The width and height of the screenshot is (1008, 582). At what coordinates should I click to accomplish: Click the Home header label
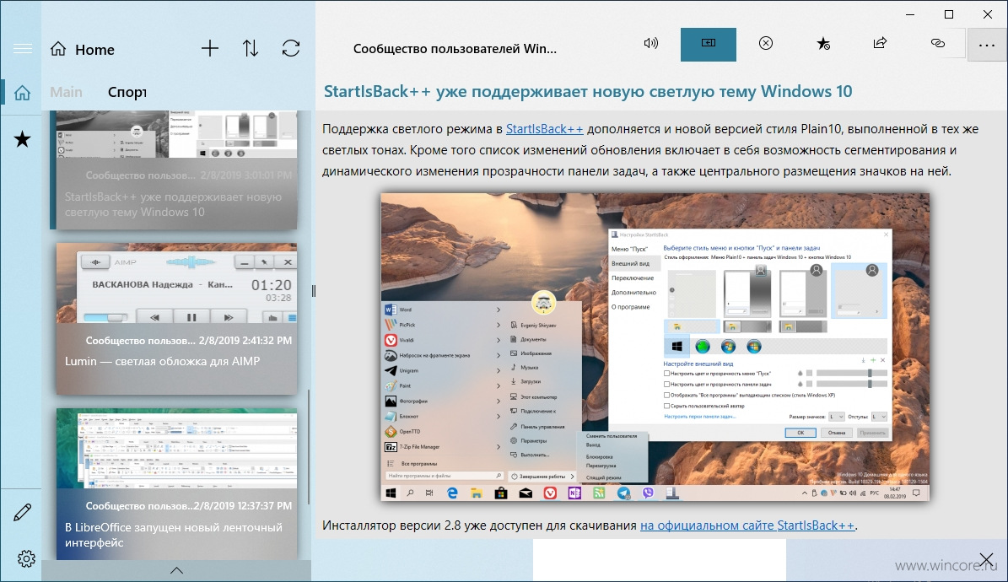coord(94,50)
